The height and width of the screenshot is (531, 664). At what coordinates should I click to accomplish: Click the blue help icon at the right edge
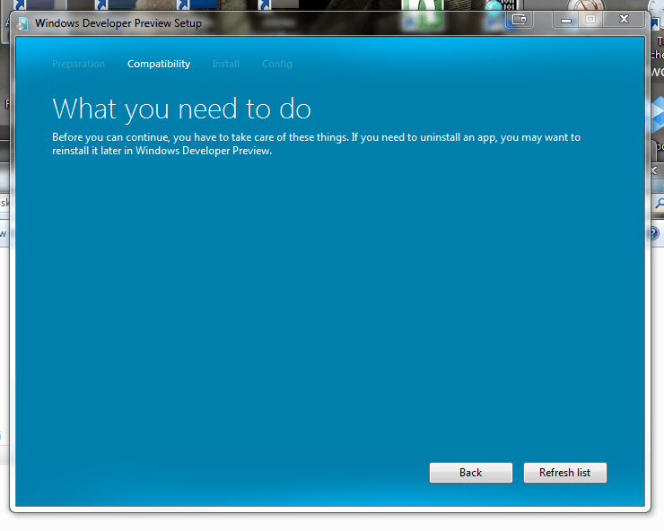tap(655, 232)
